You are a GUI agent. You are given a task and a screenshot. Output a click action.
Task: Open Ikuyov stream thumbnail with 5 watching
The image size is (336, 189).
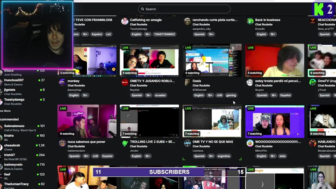275,60
